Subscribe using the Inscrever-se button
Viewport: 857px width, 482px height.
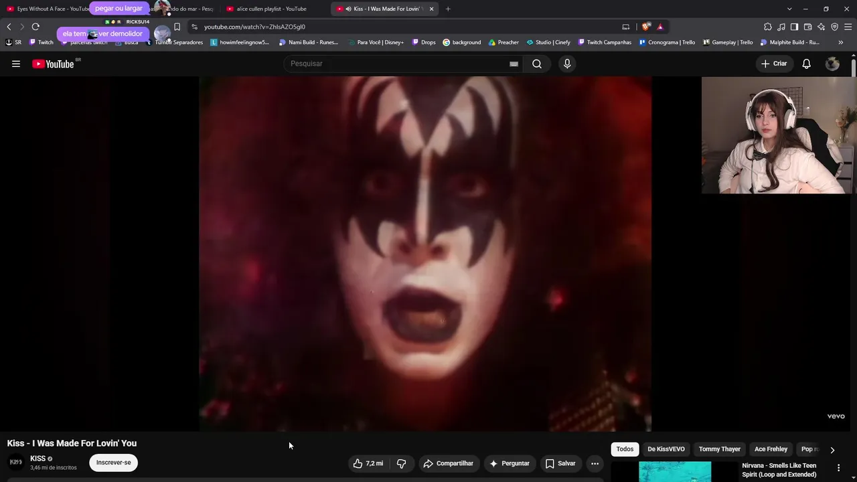tap(113, 463)
